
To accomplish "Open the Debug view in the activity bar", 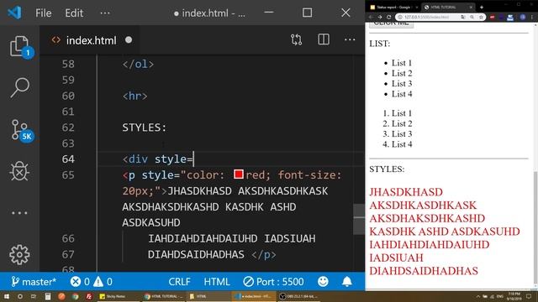I will pyautogui.click(x=19, y=171).
